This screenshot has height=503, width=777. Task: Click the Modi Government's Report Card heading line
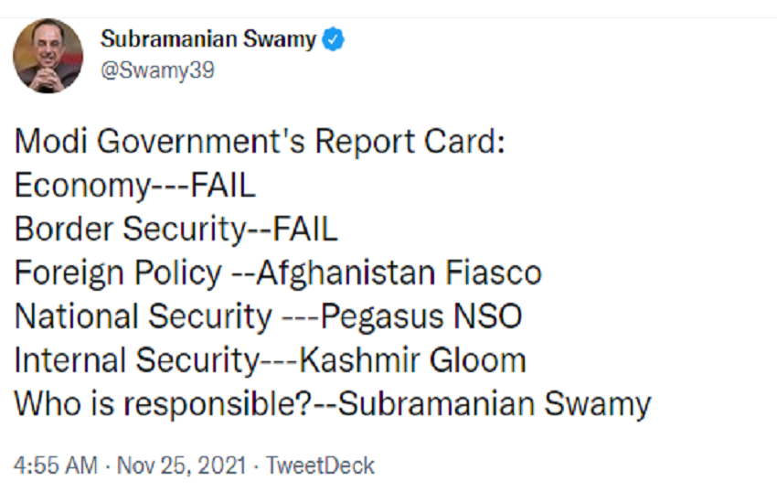pos(261,142)
